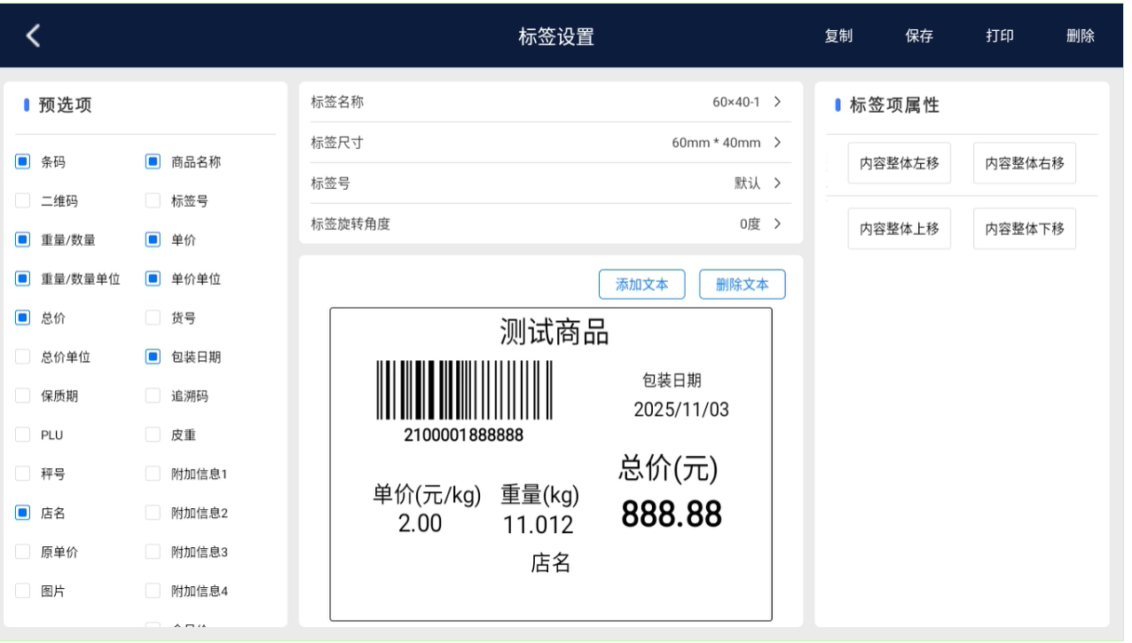Click 打印 in the top bar

(x=1000, y=35)
